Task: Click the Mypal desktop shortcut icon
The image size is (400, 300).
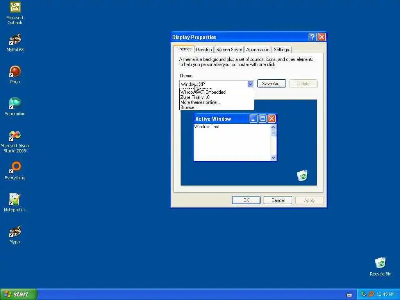Action: pos(15,235)
